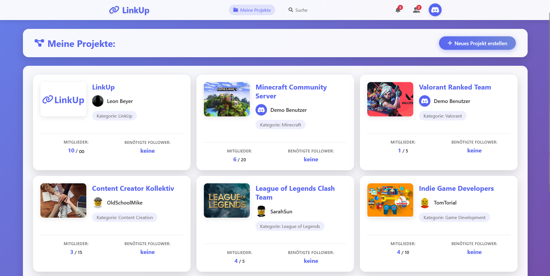
Task: Open the Discord profile avatar in header
Action: click(x=435, y=10)
